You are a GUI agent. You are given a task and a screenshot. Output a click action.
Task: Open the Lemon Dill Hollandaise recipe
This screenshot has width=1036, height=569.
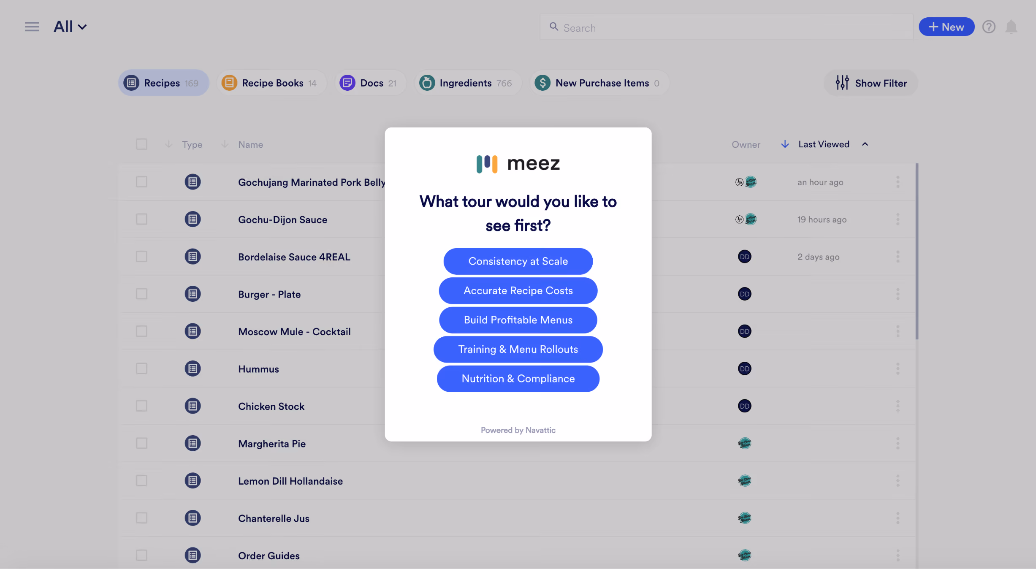click(290, 480)
